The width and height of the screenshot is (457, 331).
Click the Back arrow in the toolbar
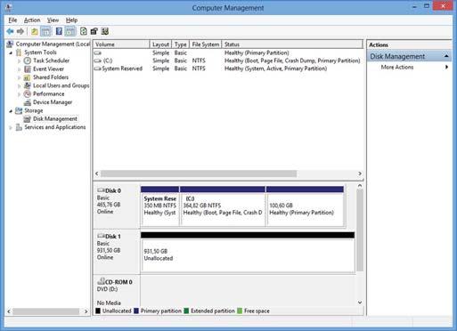coord(10,31)
